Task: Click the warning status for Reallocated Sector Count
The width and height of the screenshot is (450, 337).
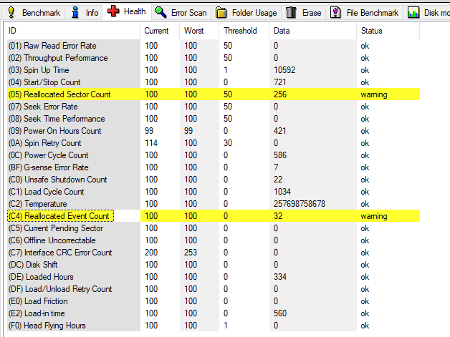Action: (x=374, y=94)
